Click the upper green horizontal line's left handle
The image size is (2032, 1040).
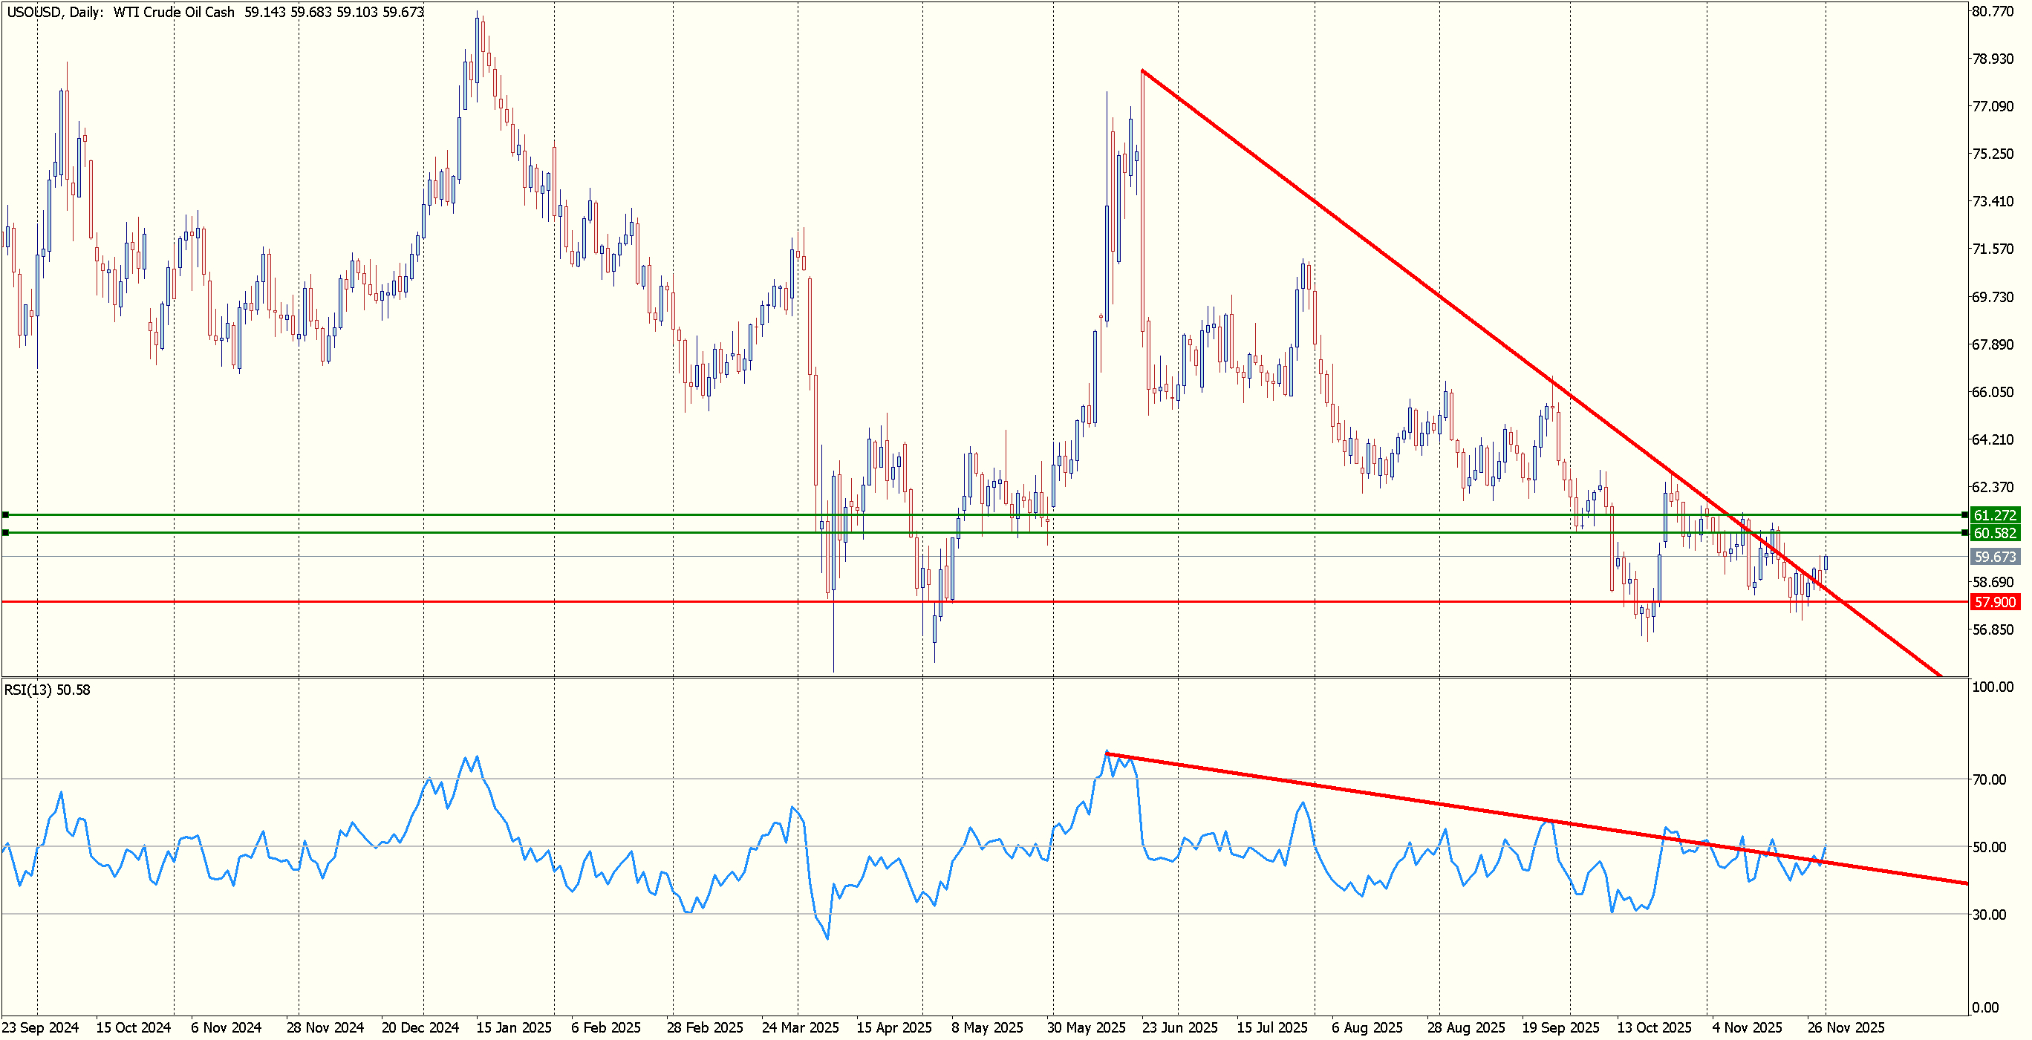[x=5, y=515]
